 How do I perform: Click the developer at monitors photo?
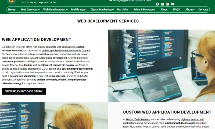coord(162,66)
